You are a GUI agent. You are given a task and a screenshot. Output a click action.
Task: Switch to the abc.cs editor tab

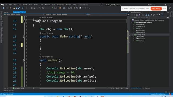6,12
